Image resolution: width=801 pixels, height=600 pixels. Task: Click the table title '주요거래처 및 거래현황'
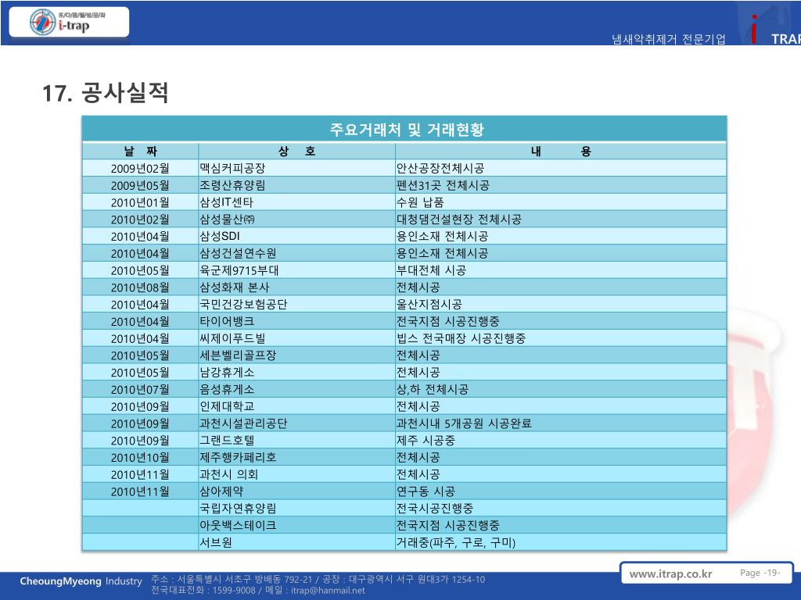406,129
